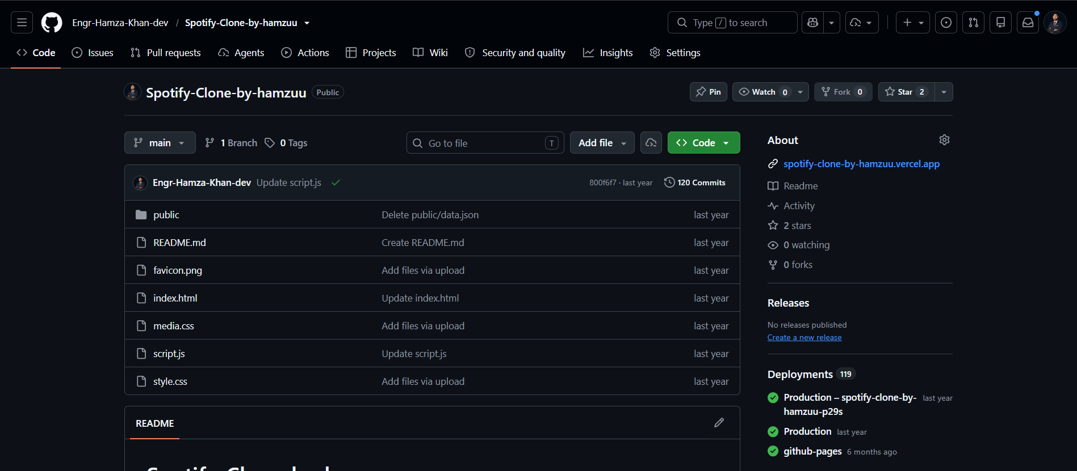This screenshot has width=1077, height=471.
Task: Open Activity in About sidebar
Action: (791, 206)
